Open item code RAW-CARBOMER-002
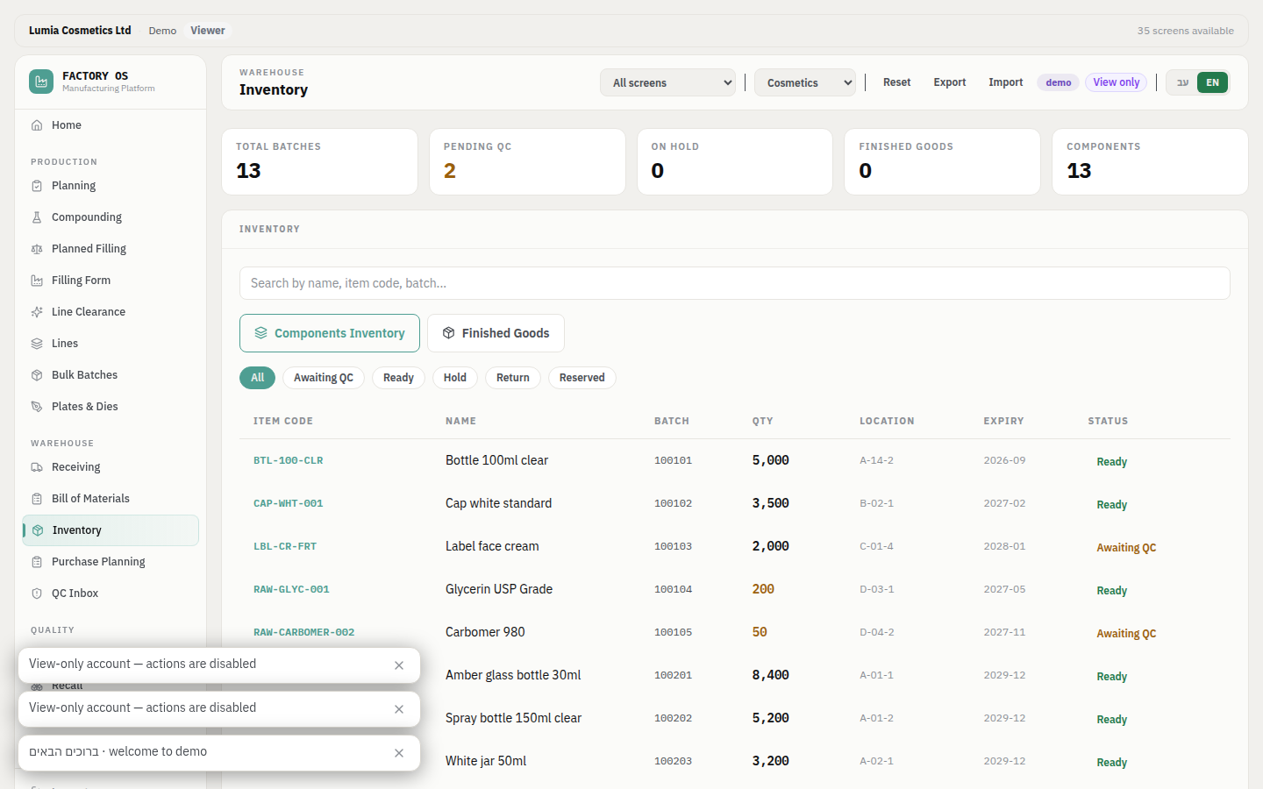1263x789 pixels. pos(304,632)
